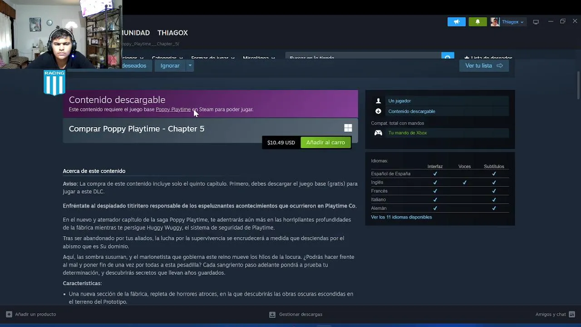
Task: Click 'Ver los 11 idiomas disponibles'
Action: point(401,217)
